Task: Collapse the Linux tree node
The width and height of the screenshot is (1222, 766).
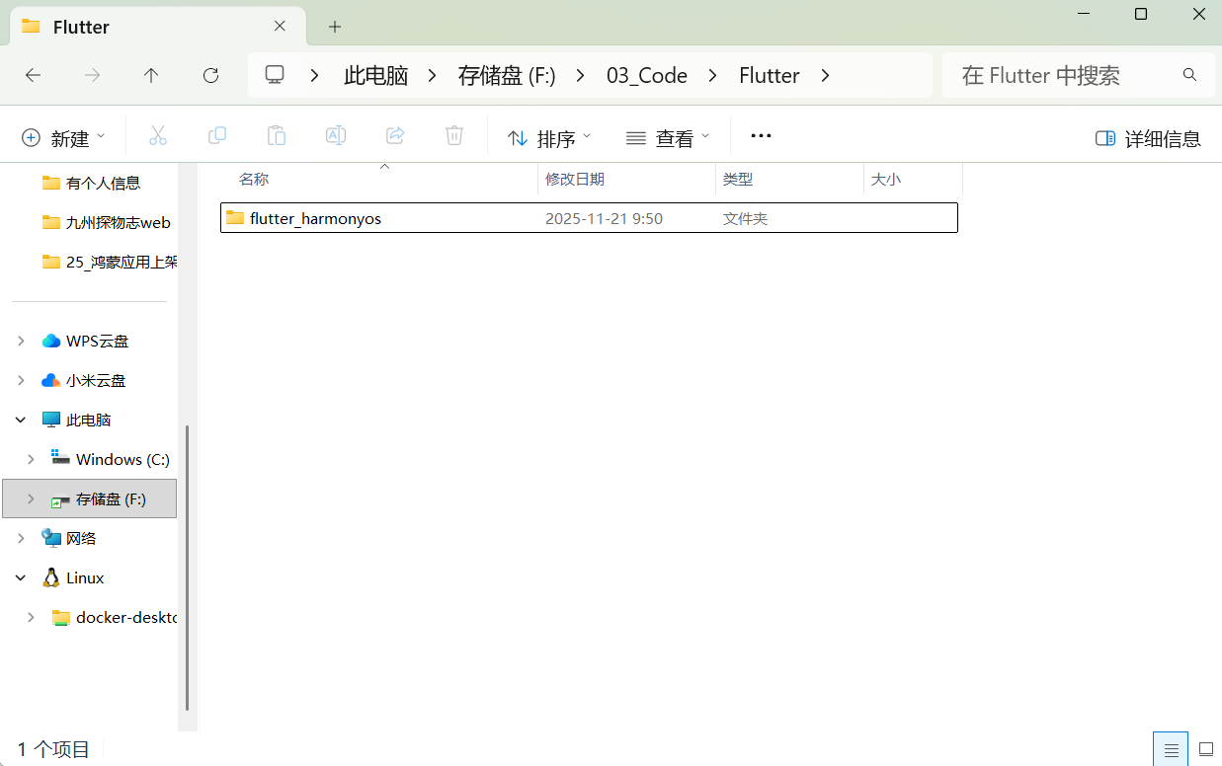Action: pos(22,577)
